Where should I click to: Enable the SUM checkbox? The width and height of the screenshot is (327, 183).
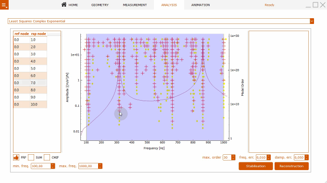(x=31, y=158)
